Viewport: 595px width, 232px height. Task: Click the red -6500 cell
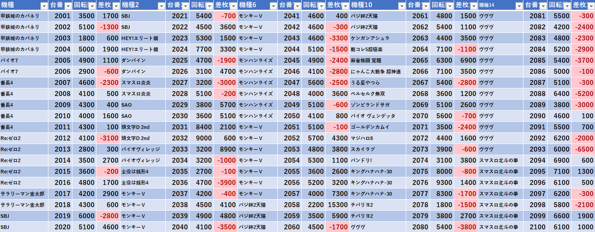point(583,149)
